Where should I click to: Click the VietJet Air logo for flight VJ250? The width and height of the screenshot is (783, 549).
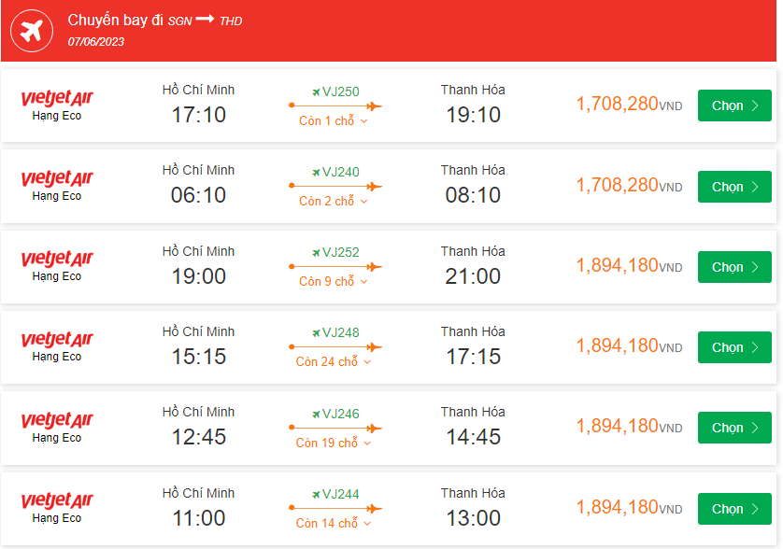(x=57, y=98)
